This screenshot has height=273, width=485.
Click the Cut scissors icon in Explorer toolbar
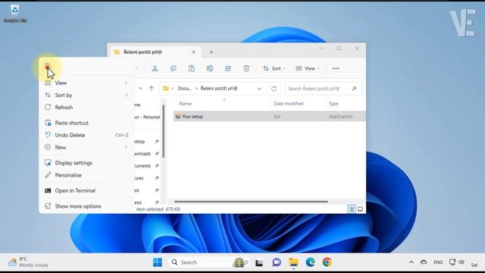[x=155, y=68]
